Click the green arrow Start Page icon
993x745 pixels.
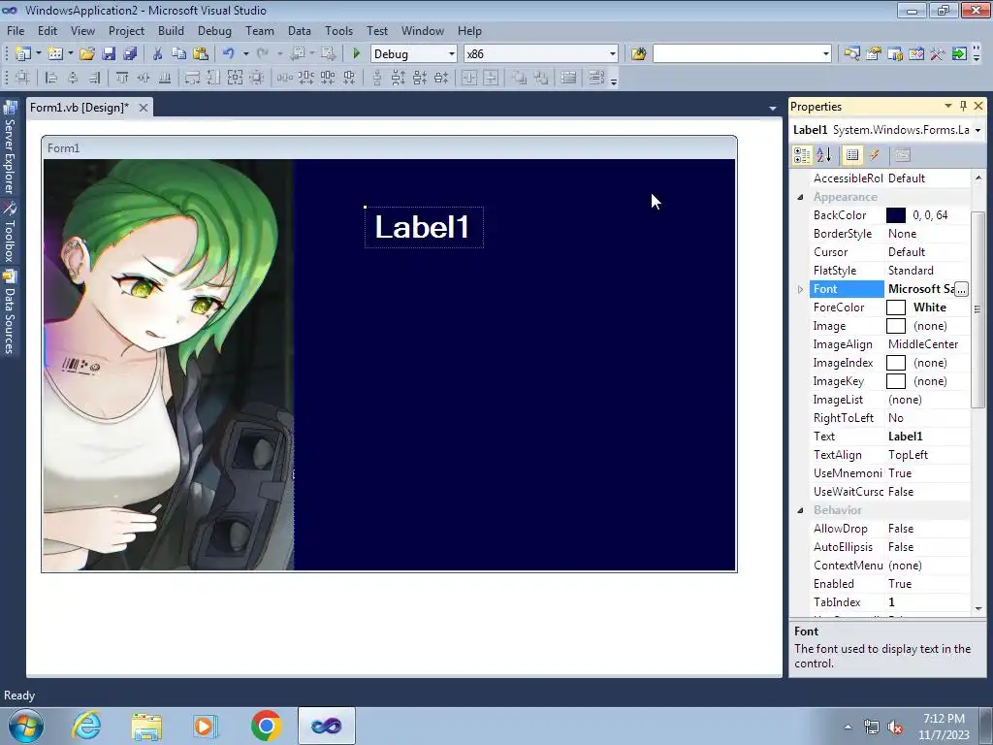pyautogui.click(x=959, y=54)
